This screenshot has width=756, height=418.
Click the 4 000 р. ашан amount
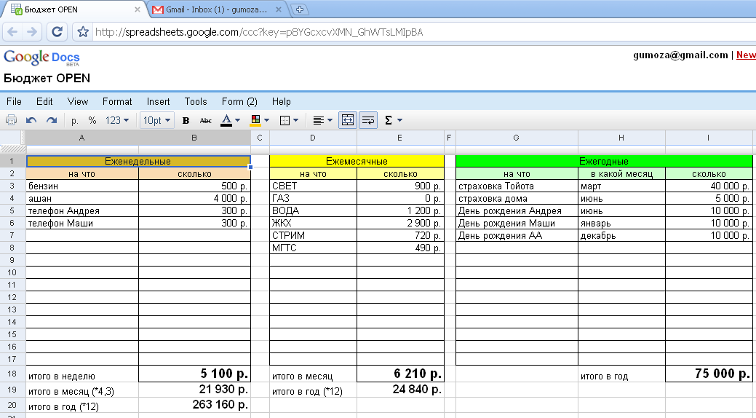tap(195, 198)
